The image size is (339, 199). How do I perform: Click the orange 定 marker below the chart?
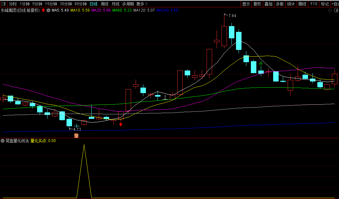click(76, 136)
